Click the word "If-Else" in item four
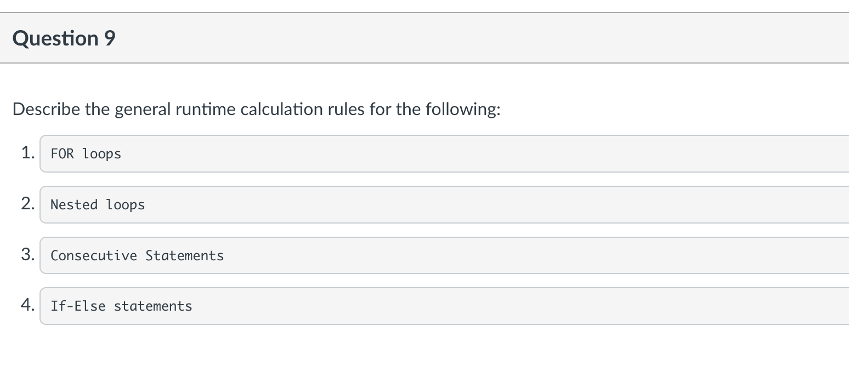Screen dimensions: 849x366 click(x=78, y=306)
